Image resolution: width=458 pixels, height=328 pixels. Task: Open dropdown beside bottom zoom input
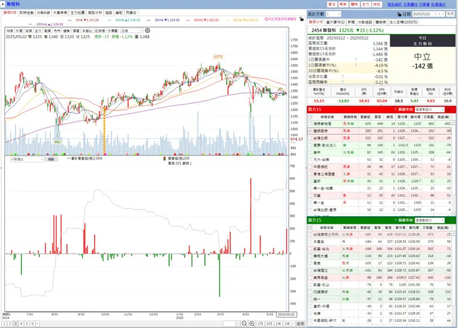[238, 323]
